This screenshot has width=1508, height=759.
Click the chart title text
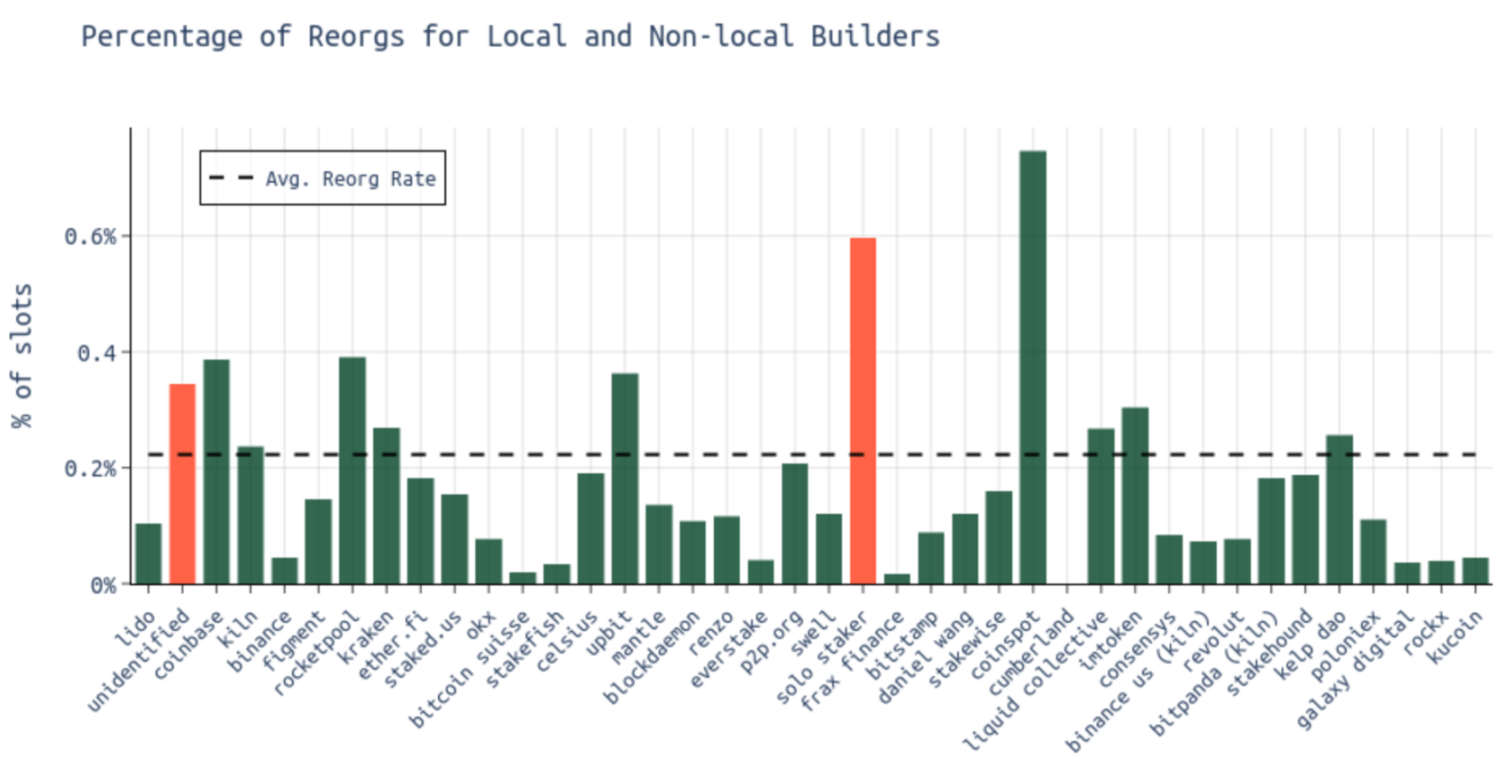coord(510,36)
